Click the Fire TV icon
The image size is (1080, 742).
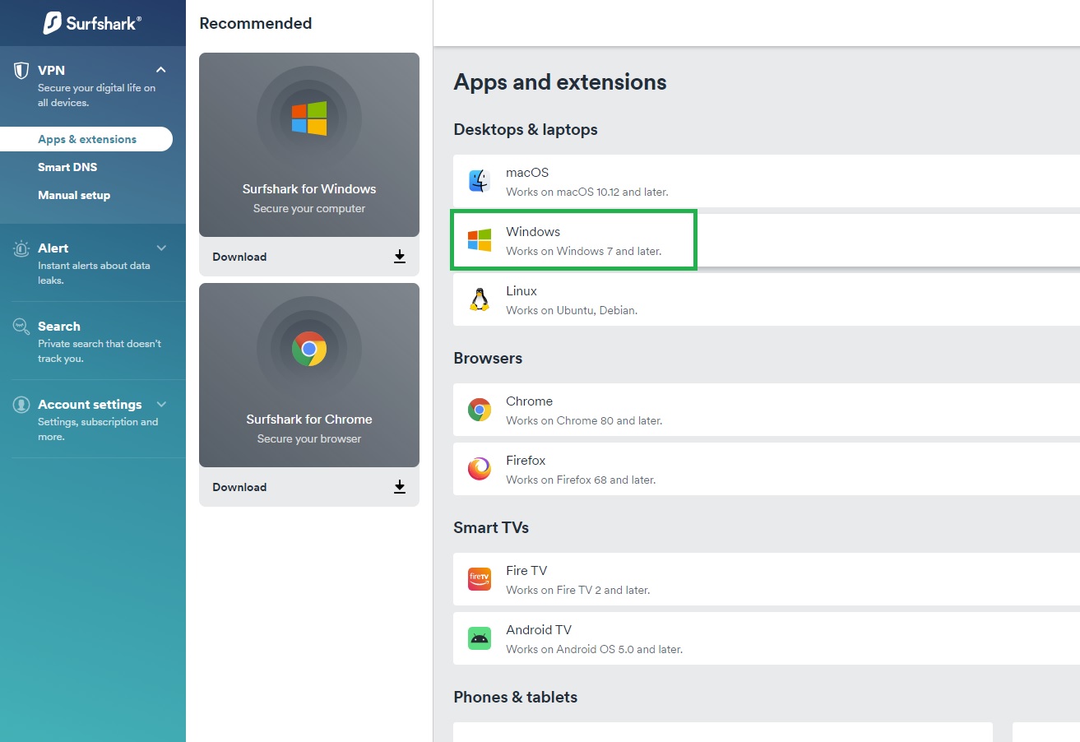click(480, 579)
